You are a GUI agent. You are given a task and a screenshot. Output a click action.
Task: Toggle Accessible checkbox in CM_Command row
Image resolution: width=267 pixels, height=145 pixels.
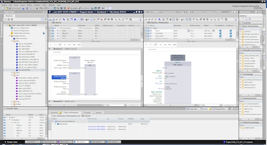122,28
